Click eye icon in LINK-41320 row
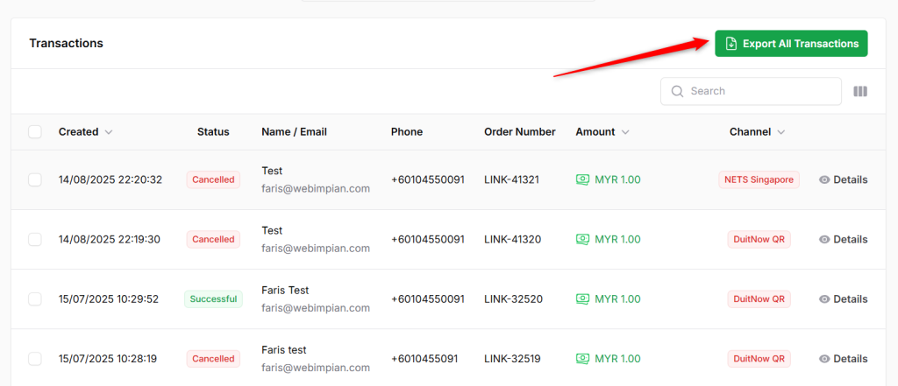 (824, 239)
